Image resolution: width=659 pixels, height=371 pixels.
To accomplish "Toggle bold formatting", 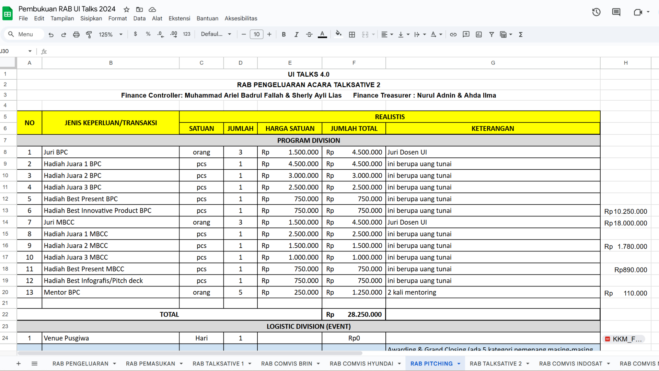I will (x=284, y=34).
